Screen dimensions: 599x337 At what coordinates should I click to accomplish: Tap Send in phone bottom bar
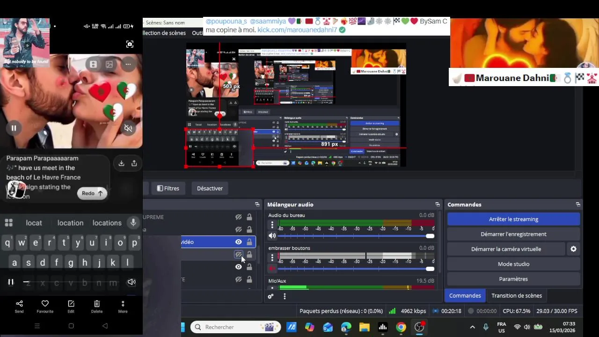pos(19,307)
